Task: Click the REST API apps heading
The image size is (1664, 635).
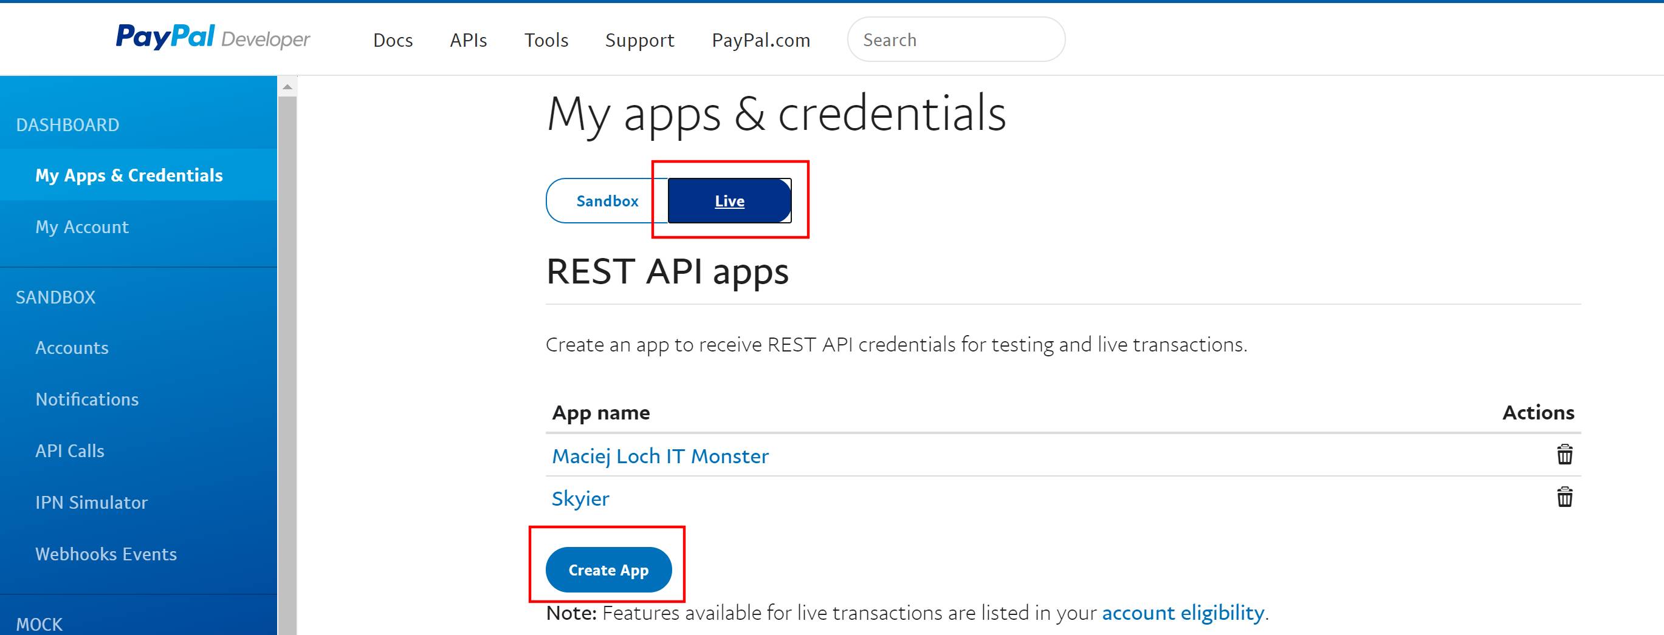Action: [667, 271]
